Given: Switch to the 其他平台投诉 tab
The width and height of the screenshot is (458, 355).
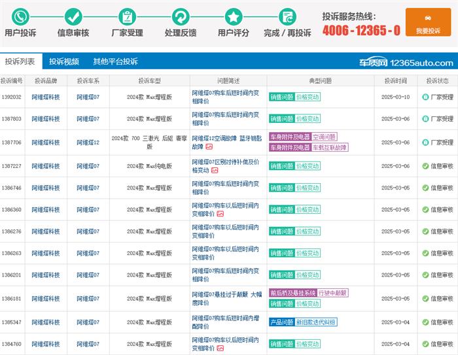Looking at the screenshot, I should [x=115, y=61].
